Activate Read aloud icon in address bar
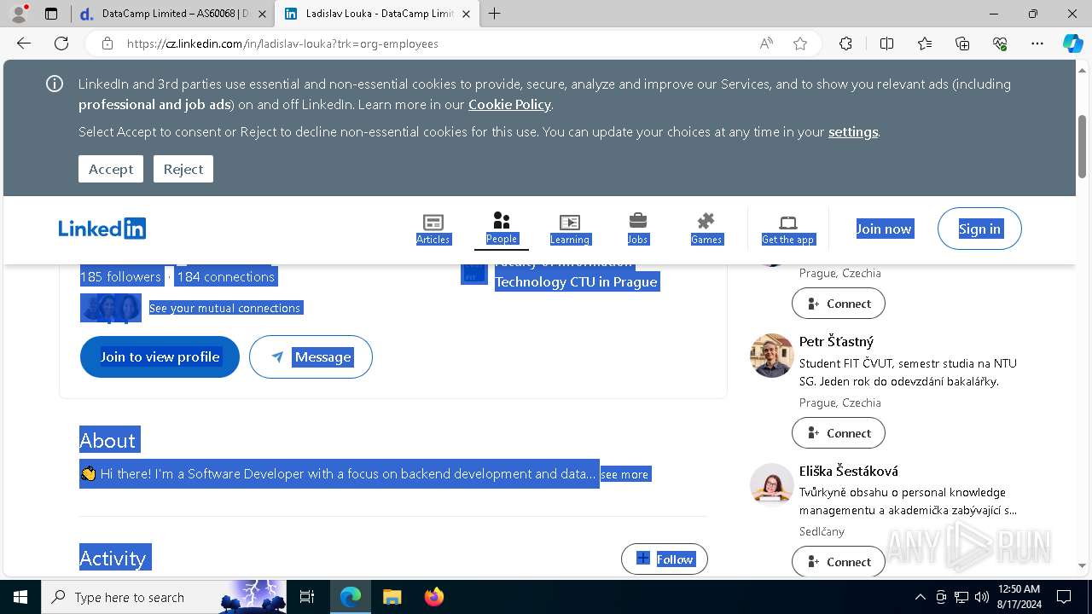This screenshot has width=1092, height=614. 766,43
